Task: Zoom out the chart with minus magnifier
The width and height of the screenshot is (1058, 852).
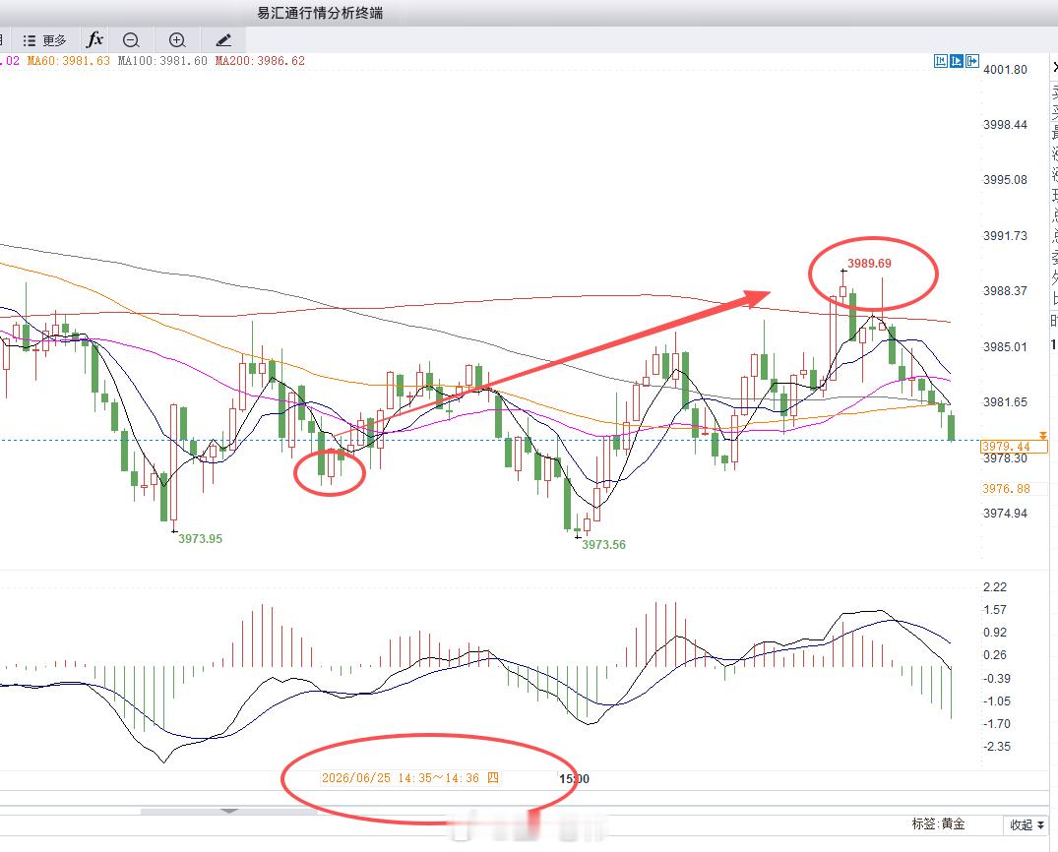Action: (131, 40)
